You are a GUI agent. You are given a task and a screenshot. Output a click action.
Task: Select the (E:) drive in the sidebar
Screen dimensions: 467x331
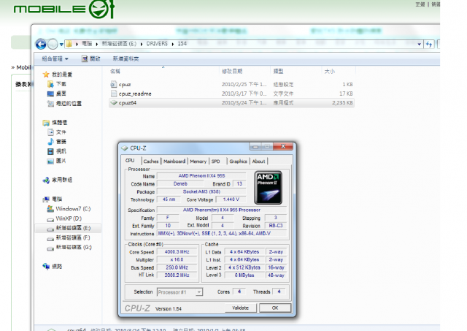coord(69,228)
